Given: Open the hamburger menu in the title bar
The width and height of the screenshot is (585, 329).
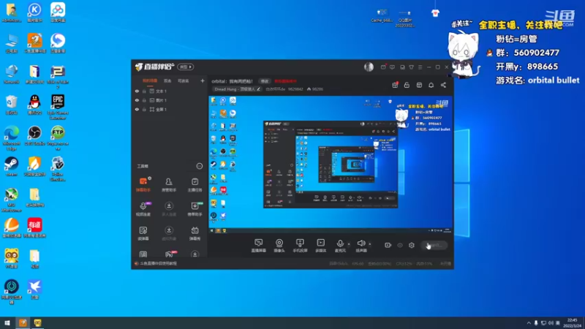Looking at the screenshot, I should [420, 67].
